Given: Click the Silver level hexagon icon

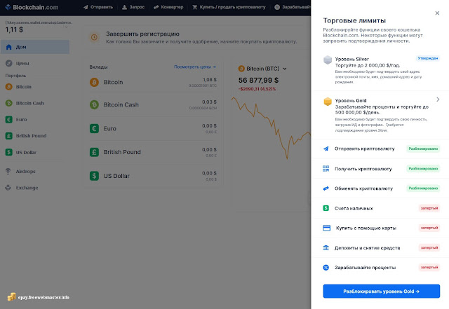Looking at the screenshot, I should click(328, 60).
